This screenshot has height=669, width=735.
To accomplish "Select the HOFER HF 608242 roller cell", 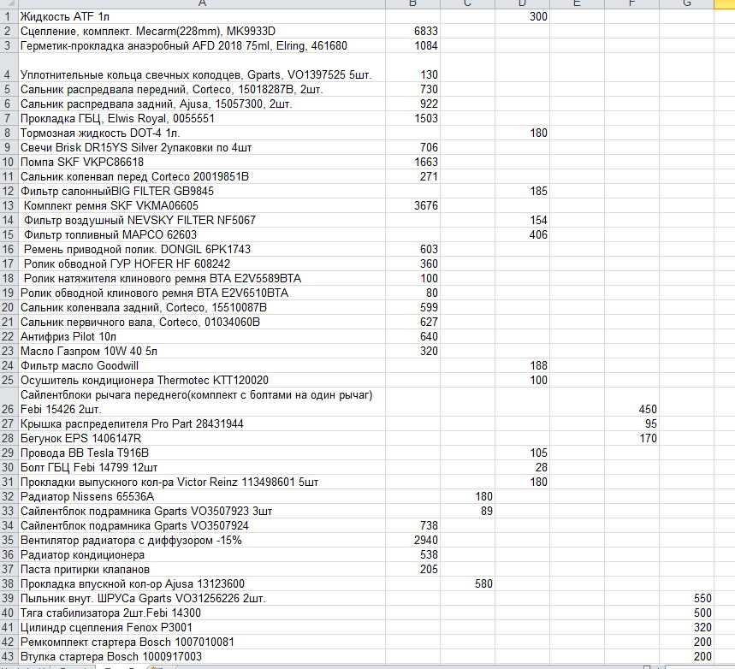I will tap(202, 263).
